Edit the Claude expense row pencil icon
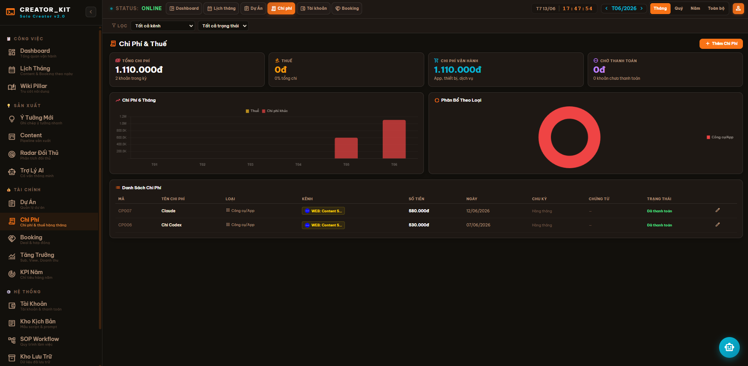Viewport: 748px width, 366px height. [718, 210]
